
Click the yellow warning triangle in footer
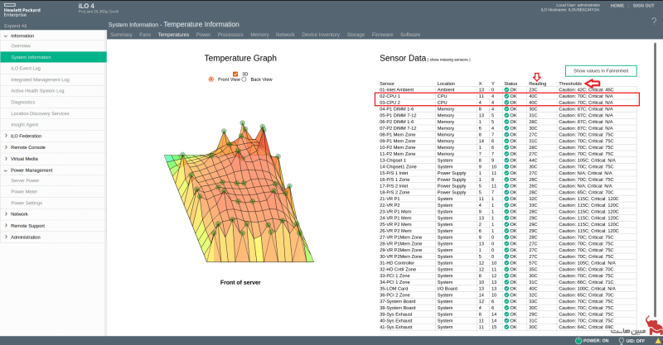(658, 340)
